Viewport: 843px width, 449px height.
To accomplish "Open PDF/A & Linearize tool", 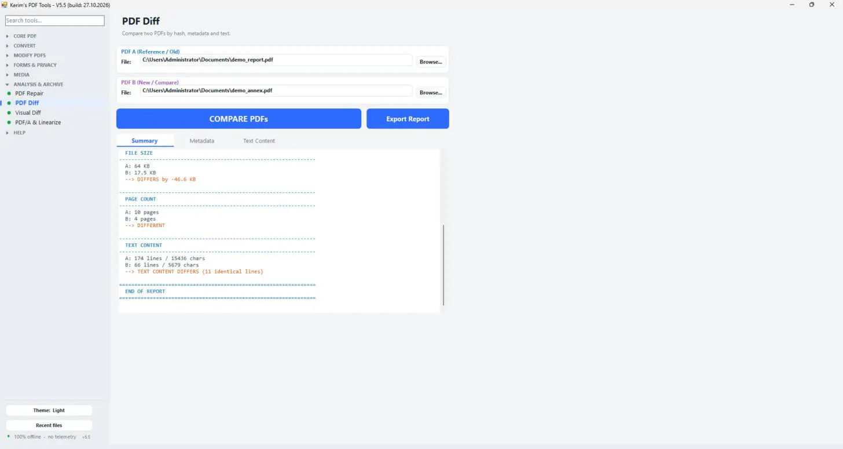I will pos(38,123).
